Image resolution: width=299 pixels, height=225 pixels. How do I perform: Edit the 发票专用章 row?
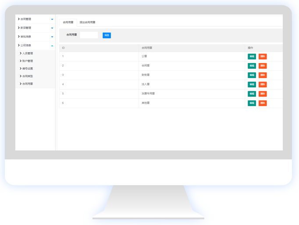click(252, 94)
